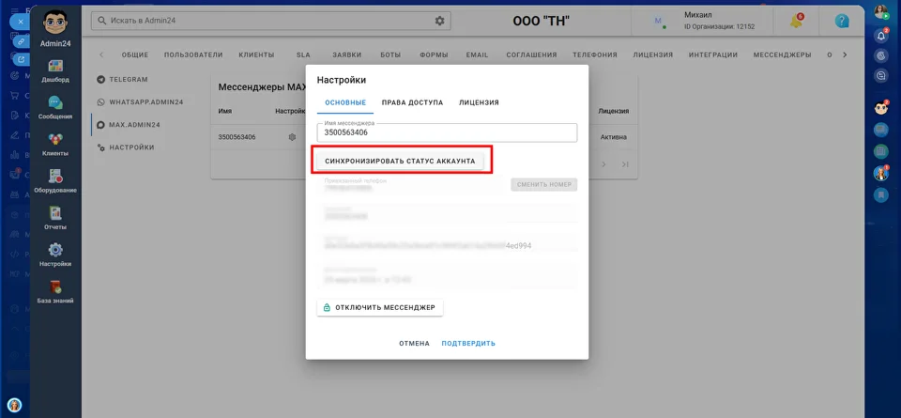Click the 3500563406 cell in table
Image resolution: width=901 pixels, height=418 pixels.
[x=237, y=137]
